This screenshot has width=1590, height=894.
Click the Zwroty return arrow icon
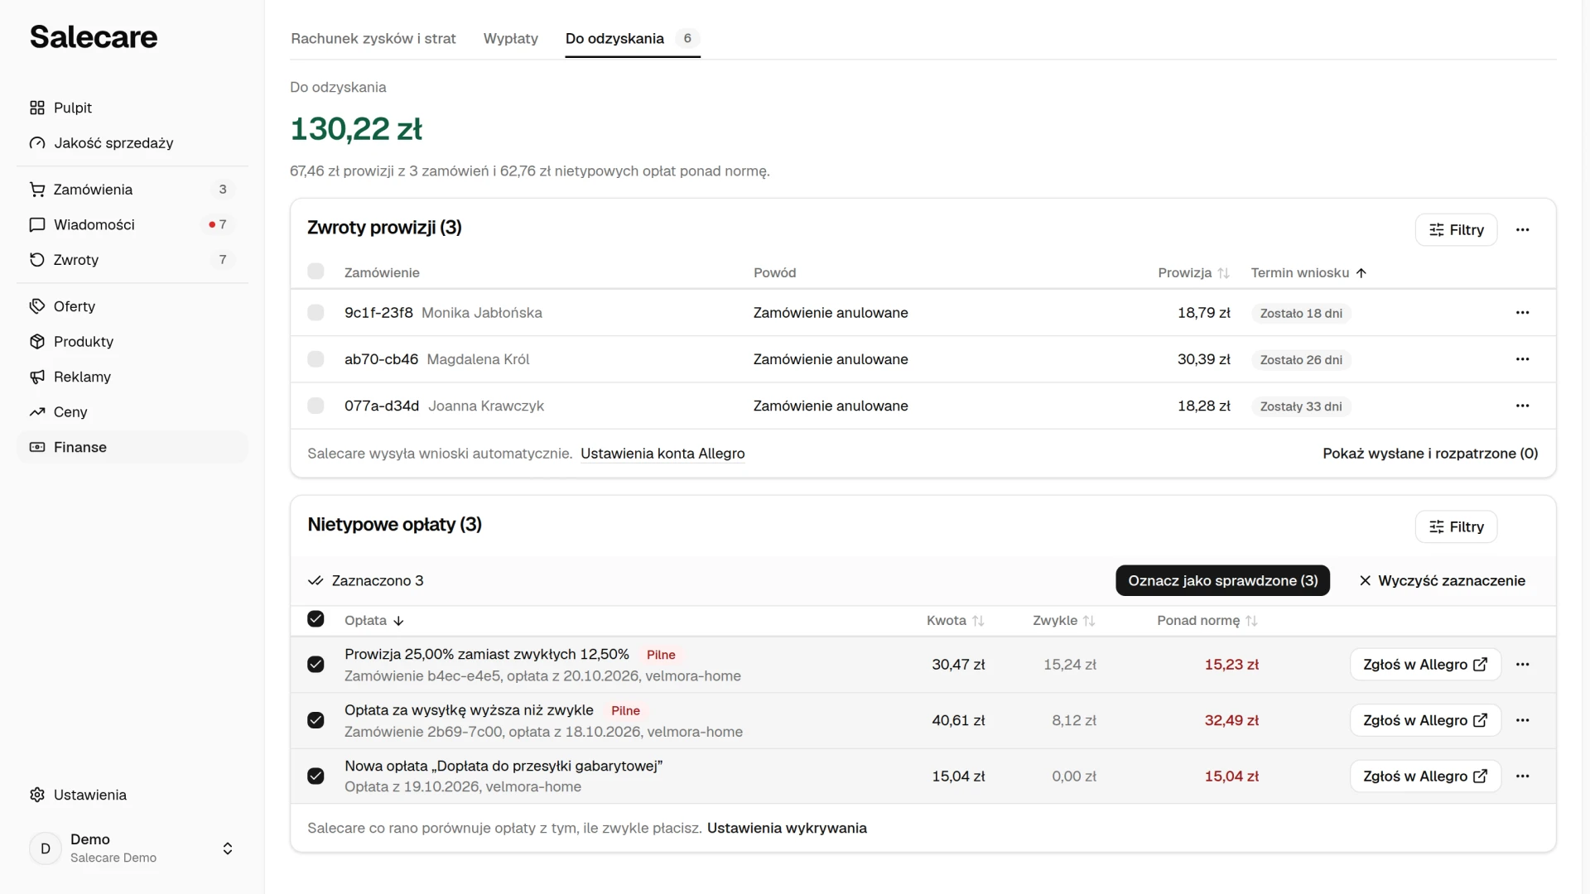click(x=37, y=260)
